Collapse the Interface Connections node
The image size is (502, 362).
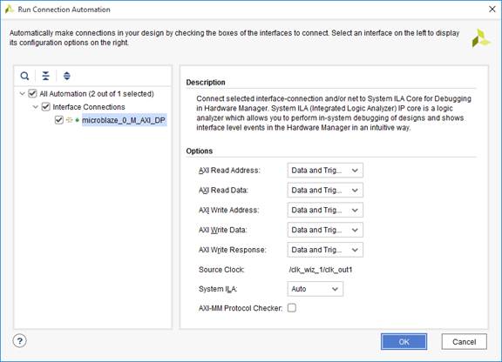point(36,107)
